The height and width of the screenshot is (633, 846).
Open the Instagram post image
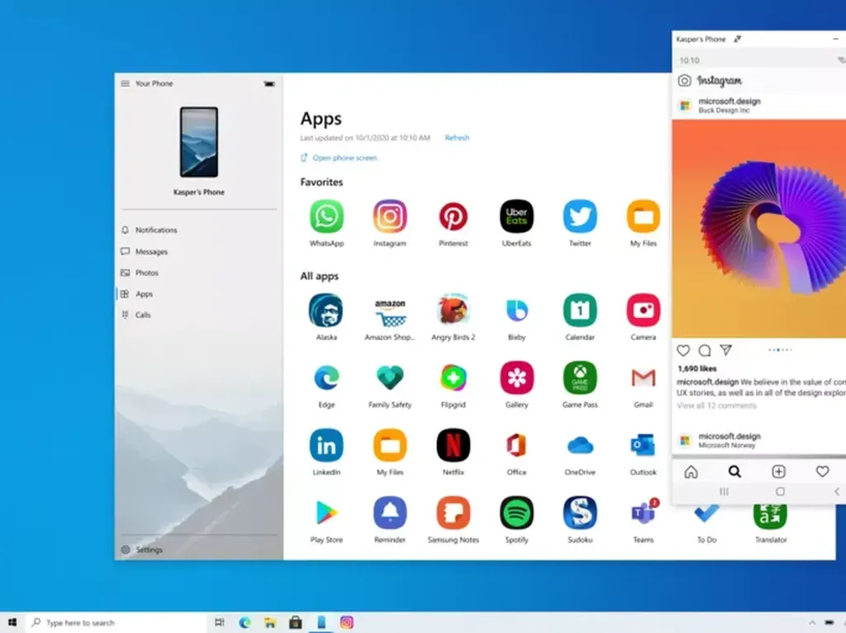[x=758, y=229]
